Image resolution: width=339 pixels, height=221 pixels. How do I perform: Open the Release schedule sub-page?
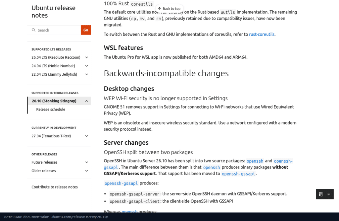(51, 110)
